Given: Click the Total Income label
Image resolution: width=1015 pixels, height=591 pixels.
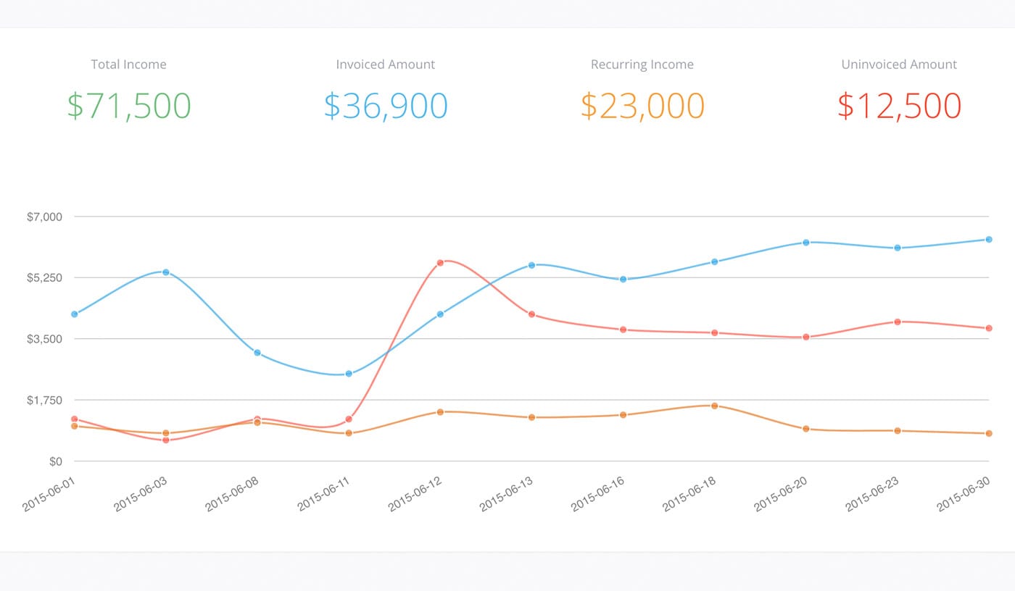Looking at the screenshot, I should tap(128, 64).
